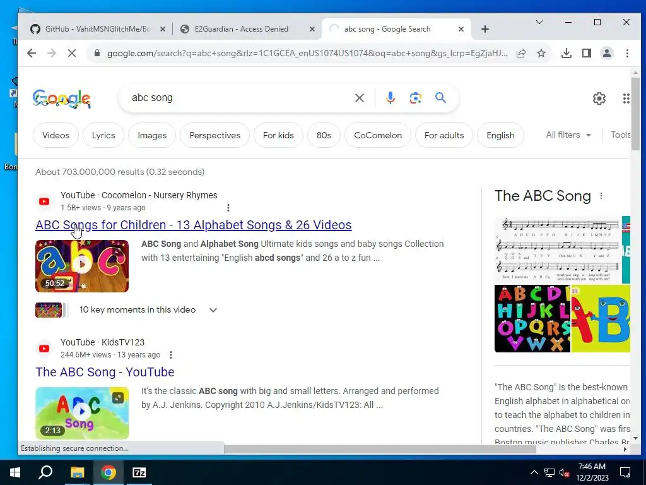Open a new tab with plus button

pyautogui.click(x=485, y=29)
